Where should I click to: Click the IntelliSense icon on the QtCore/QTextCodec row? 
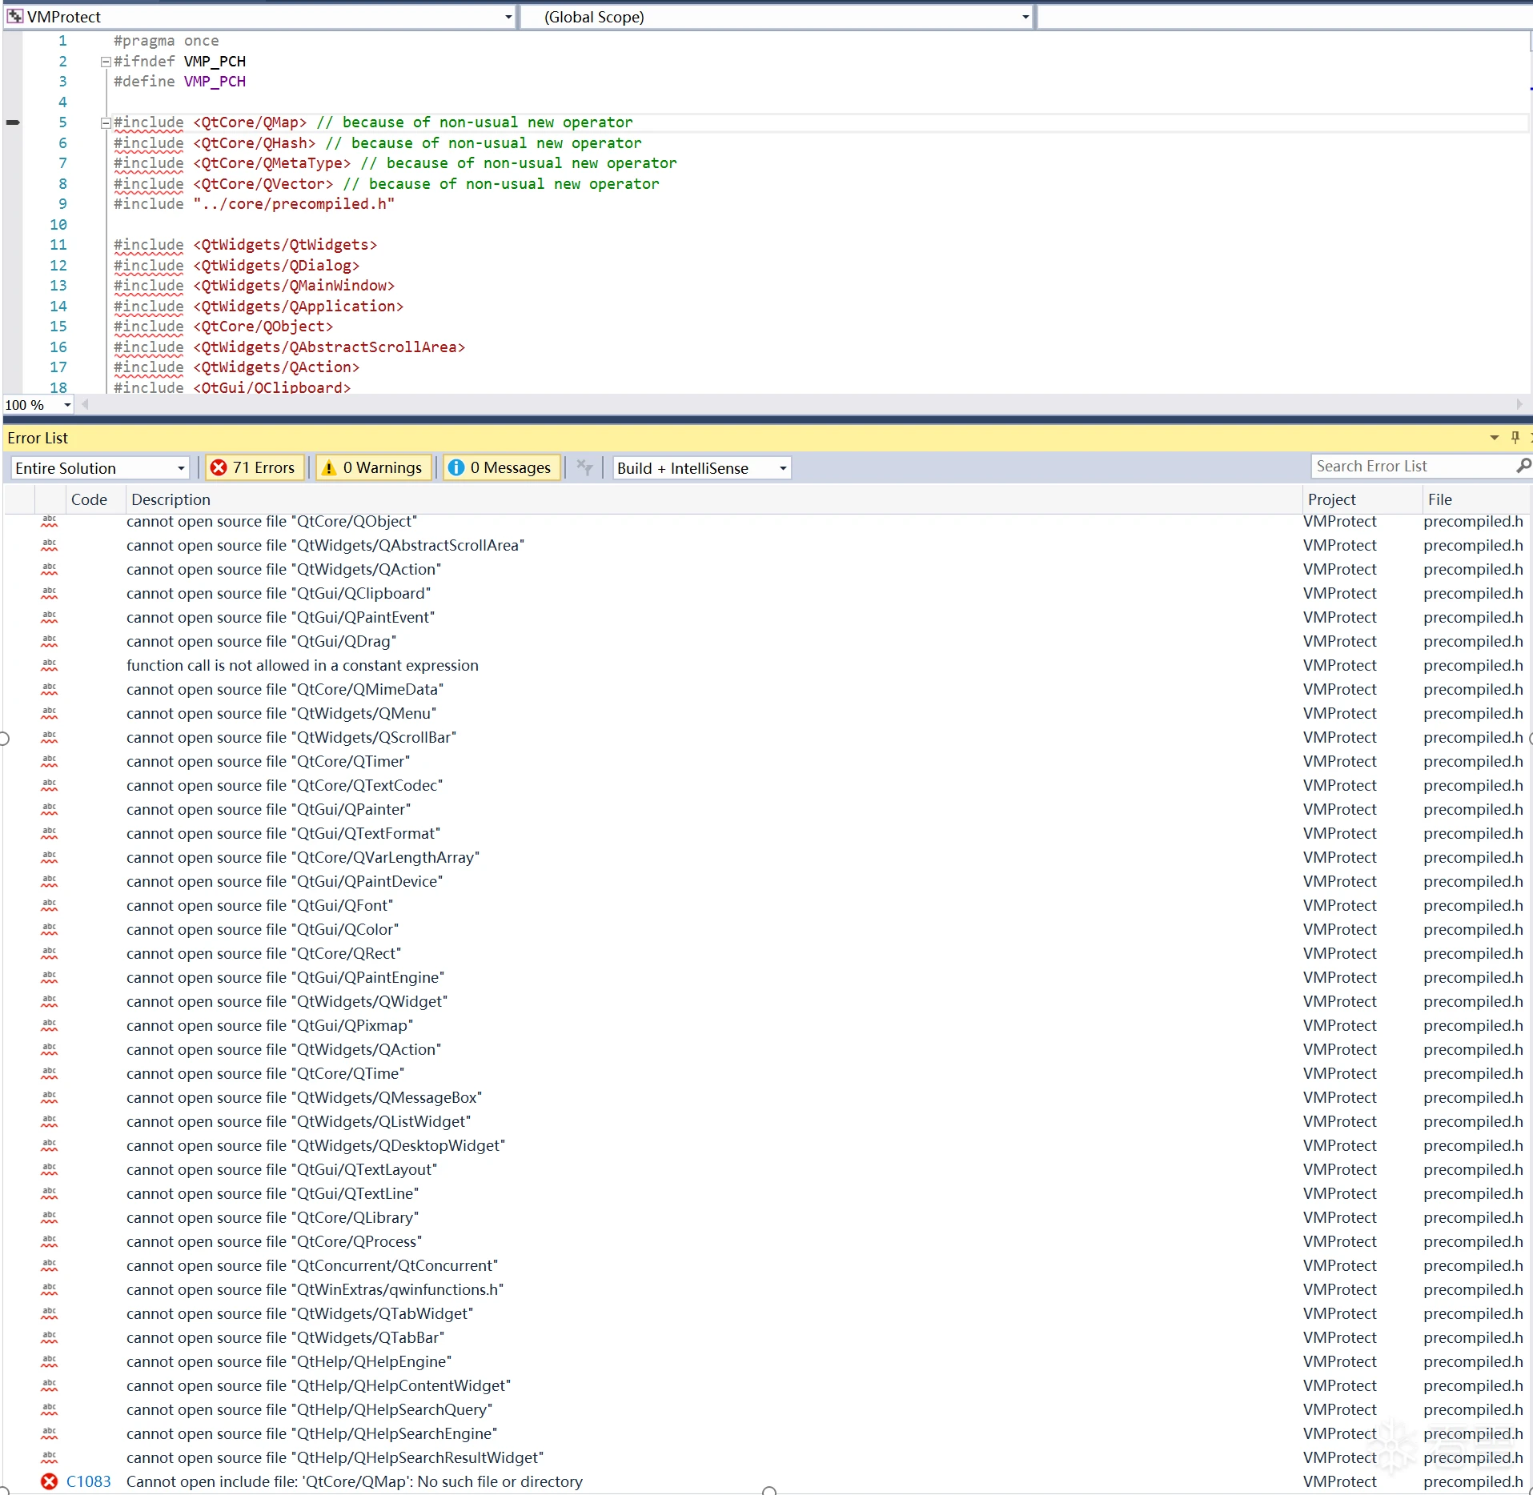tap(50, 785)
